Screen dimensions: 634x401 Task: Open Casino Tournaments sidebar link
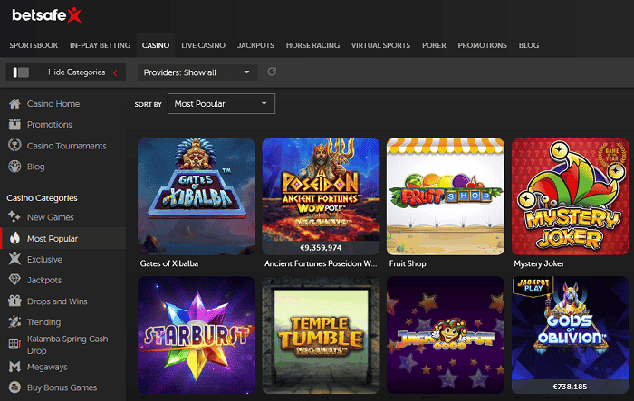[x=67, y=146]
